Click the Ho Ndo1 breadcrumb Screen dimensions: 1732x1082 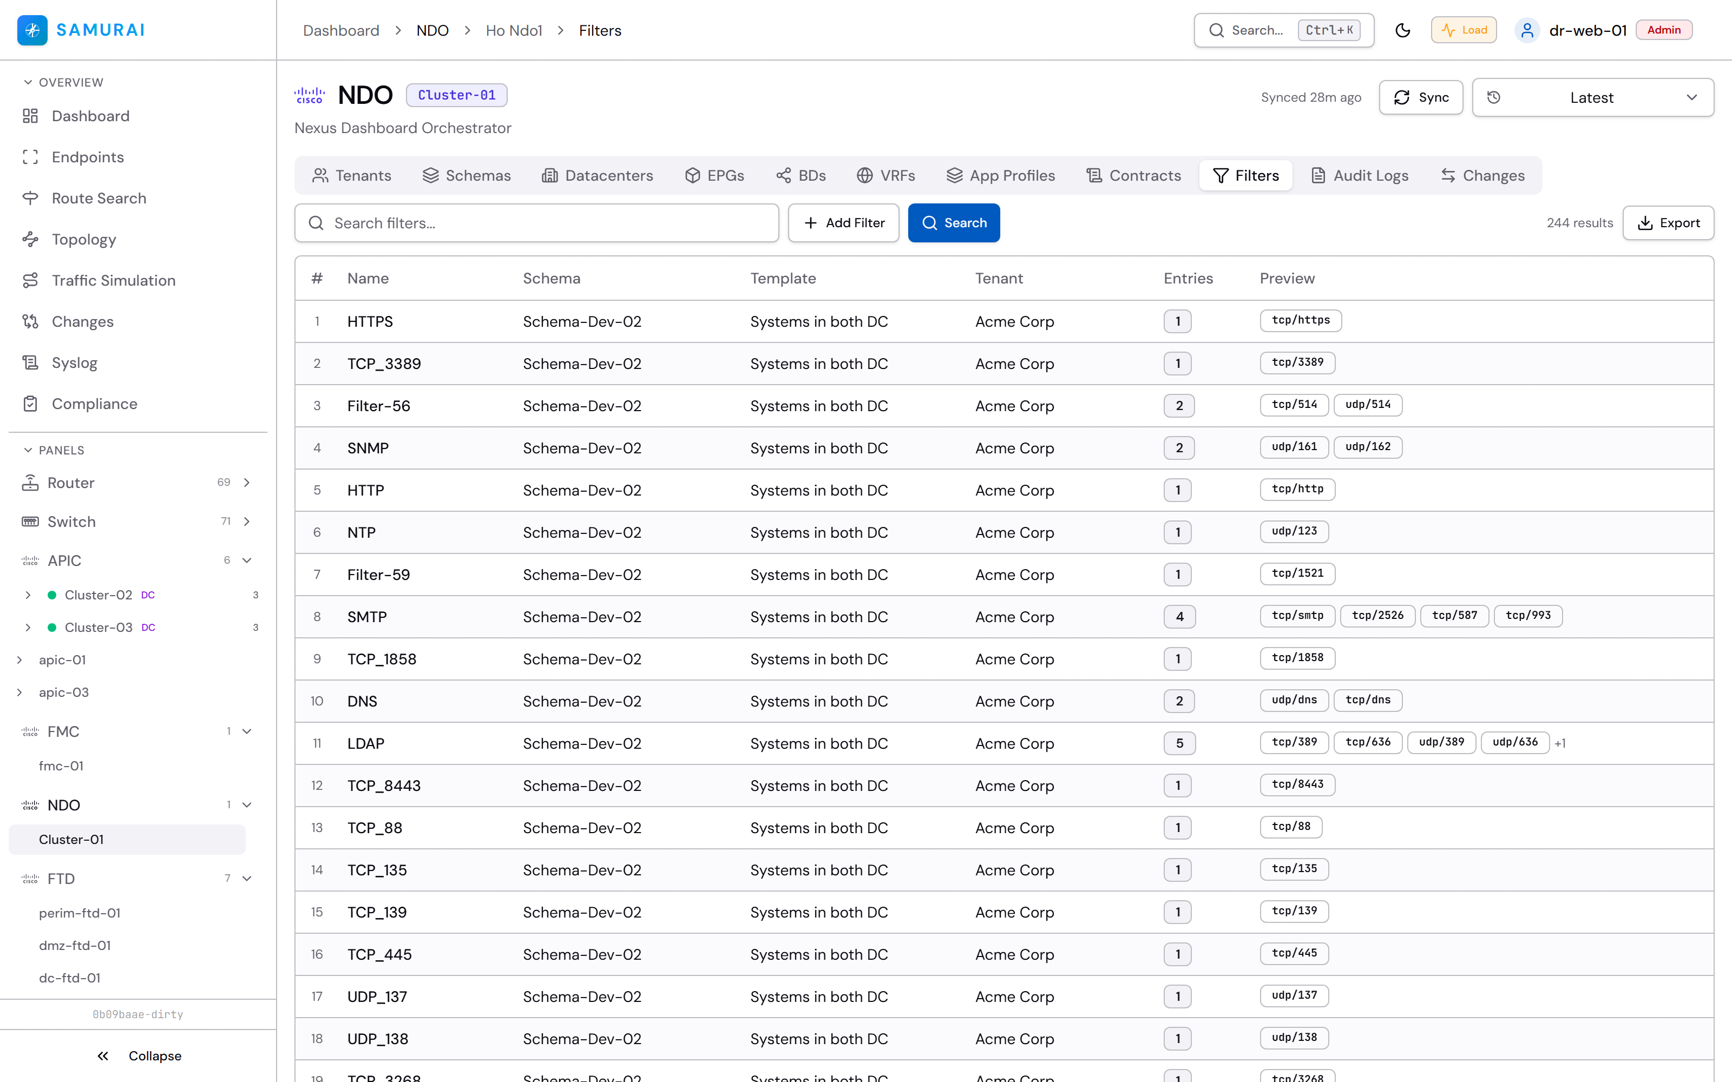click(x=514, y=30)
